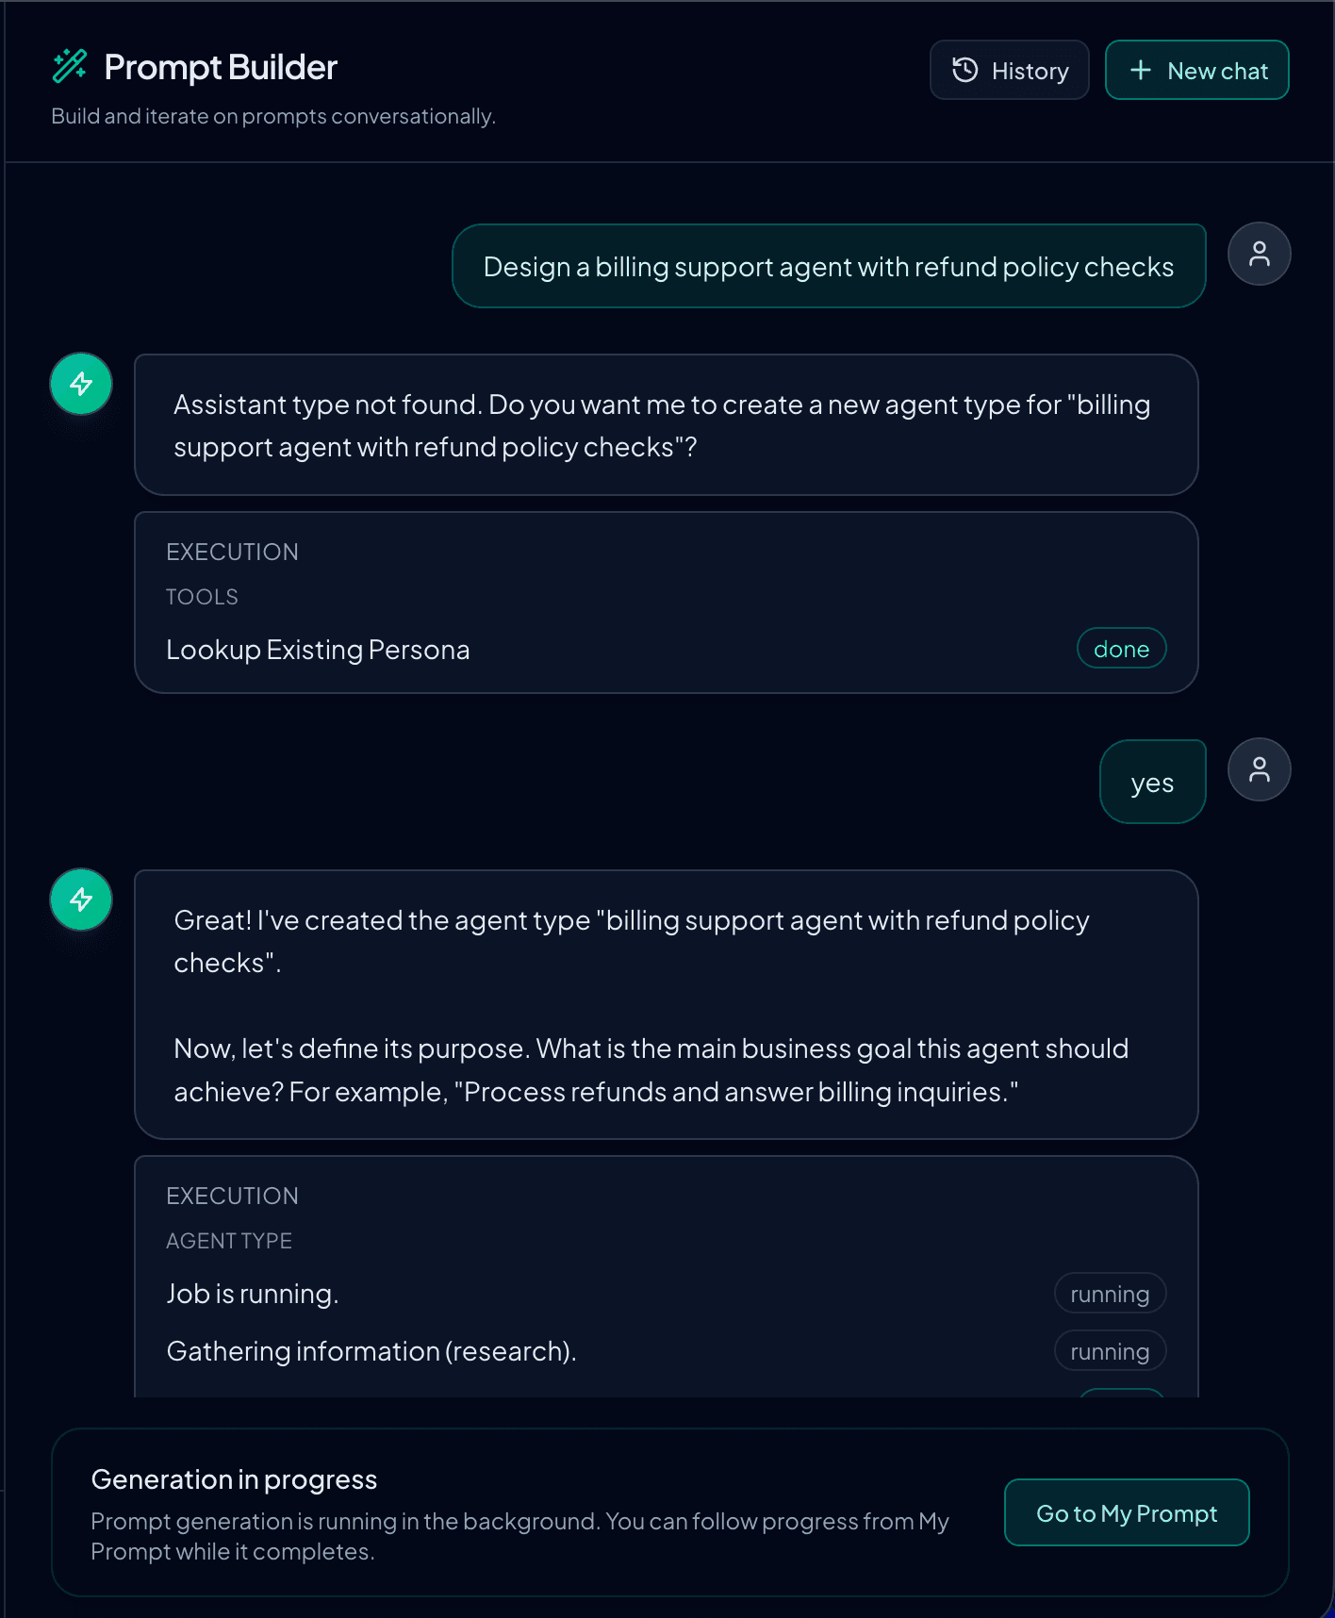Screen dimensions: 1335x1618
Task: Click Go to My Prompt
Action: (x=1126, y=1512)
